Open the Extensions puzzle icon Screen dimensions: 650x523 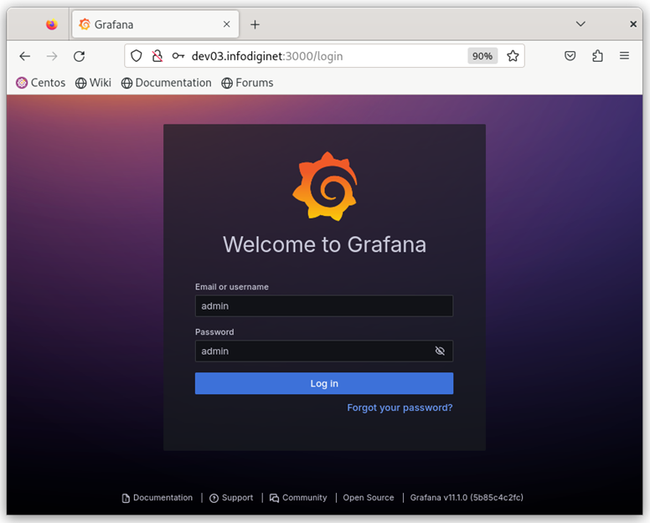click(597, 56)
